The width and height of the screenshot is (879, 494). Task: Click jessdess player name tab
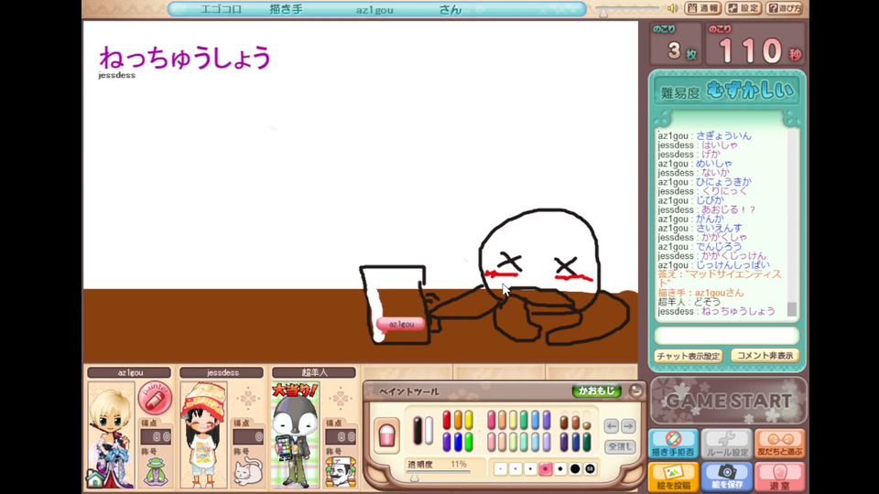(222, 372)
